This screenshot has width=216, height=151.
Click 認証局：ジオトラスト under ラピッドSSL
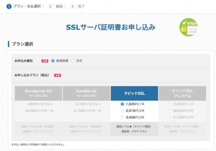(x=134, y=131)
